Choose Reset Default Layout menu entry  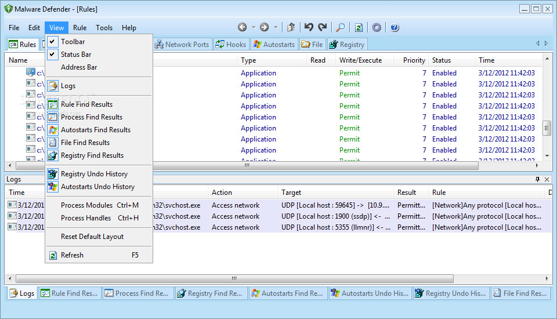(92, 237)
